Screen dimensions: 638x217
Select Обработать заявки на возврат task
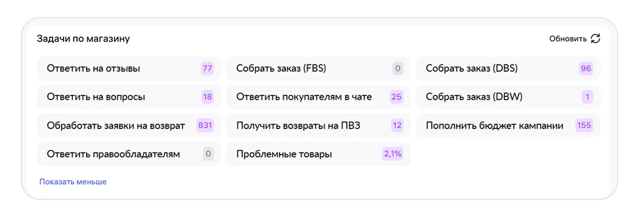[129, 126]
